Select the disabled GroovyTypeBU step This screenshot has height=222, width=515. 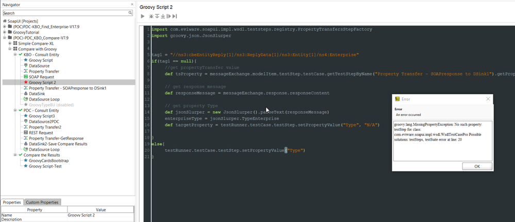click(50, 105)
